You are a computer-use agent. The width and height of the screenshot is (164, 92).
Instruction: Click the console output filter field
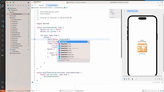(x=149, y=91)
